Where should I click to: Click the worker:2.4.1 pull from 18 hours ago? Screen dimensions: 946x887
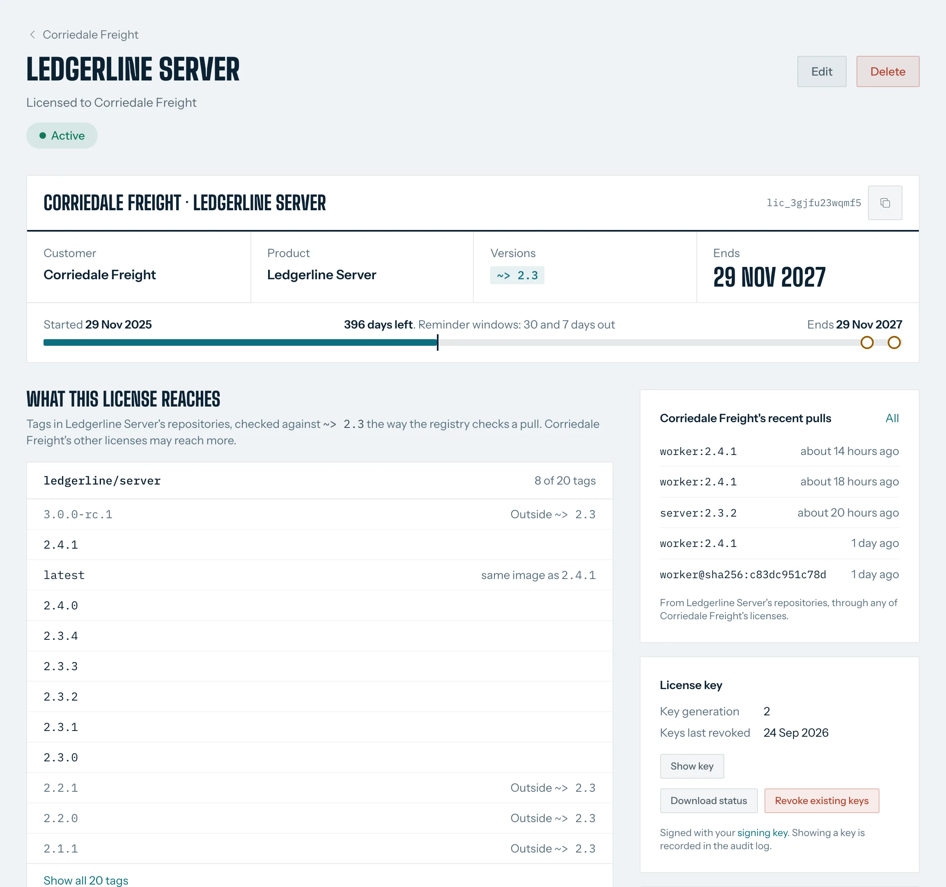tap(779, 482)
